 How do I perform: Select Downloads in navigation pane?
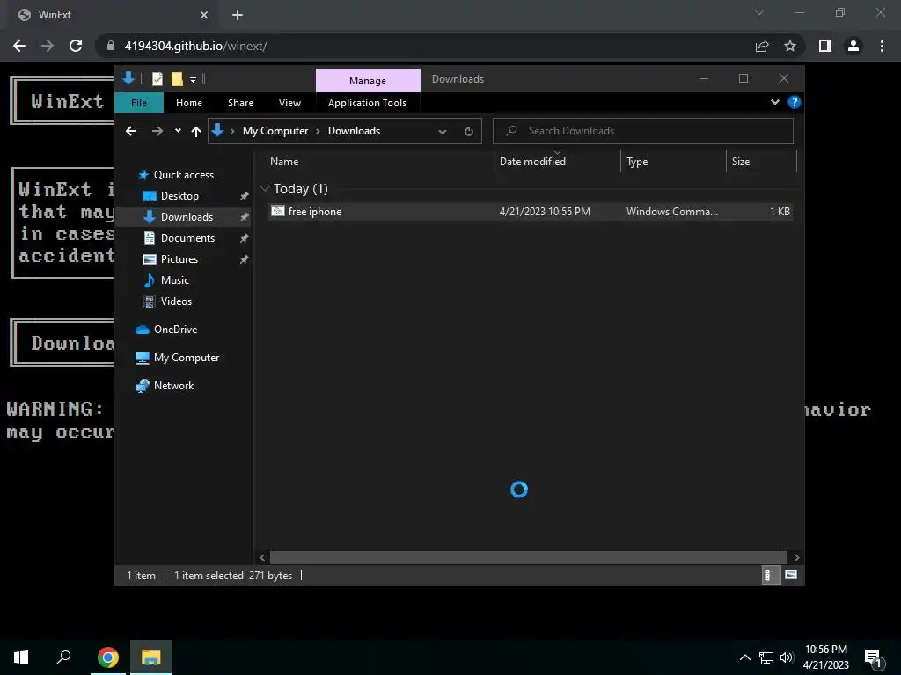[187, 217]
